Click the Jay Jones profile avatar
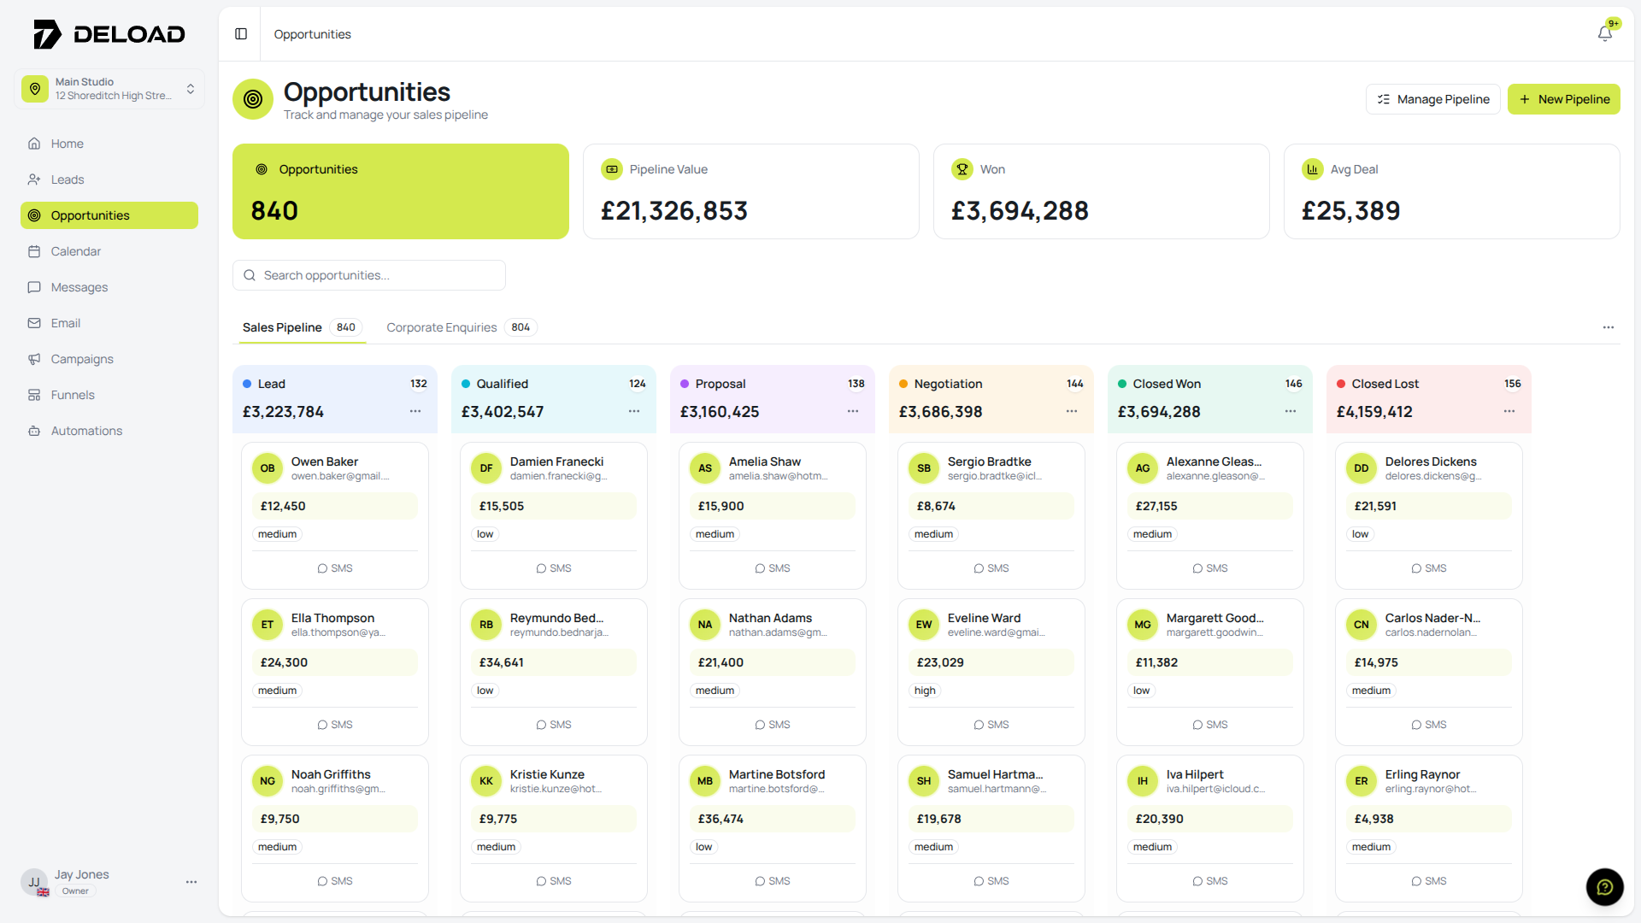Viewport: 1641px width, 923px height. point(34,882)
